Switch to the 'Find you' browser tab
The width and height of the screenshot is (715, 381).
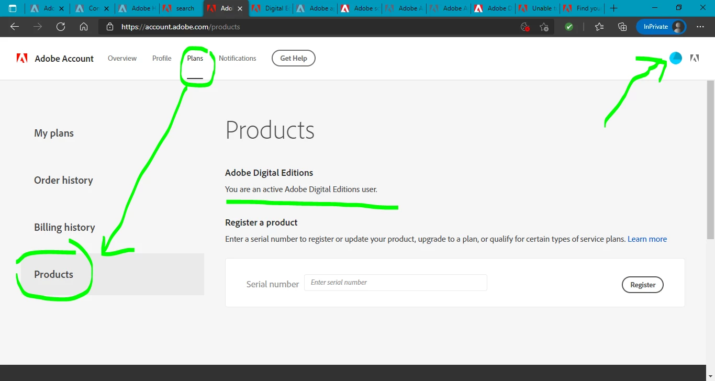(x=581, y=8)
